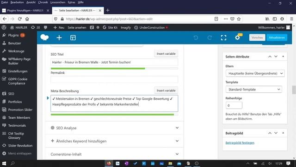Toggle fullscreen editor mode

(x=223, y=38)
